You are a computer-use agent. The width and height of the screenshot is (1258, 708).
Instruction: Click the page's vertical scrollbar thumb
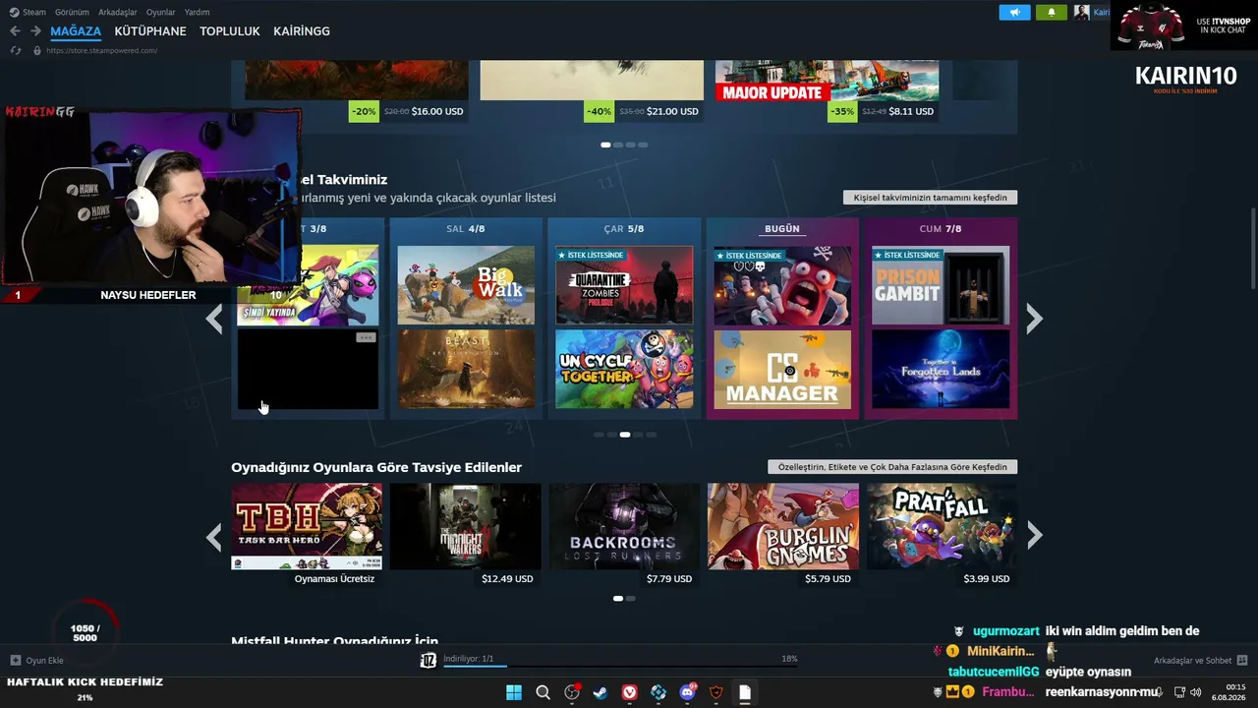[x=1252, y=251]
